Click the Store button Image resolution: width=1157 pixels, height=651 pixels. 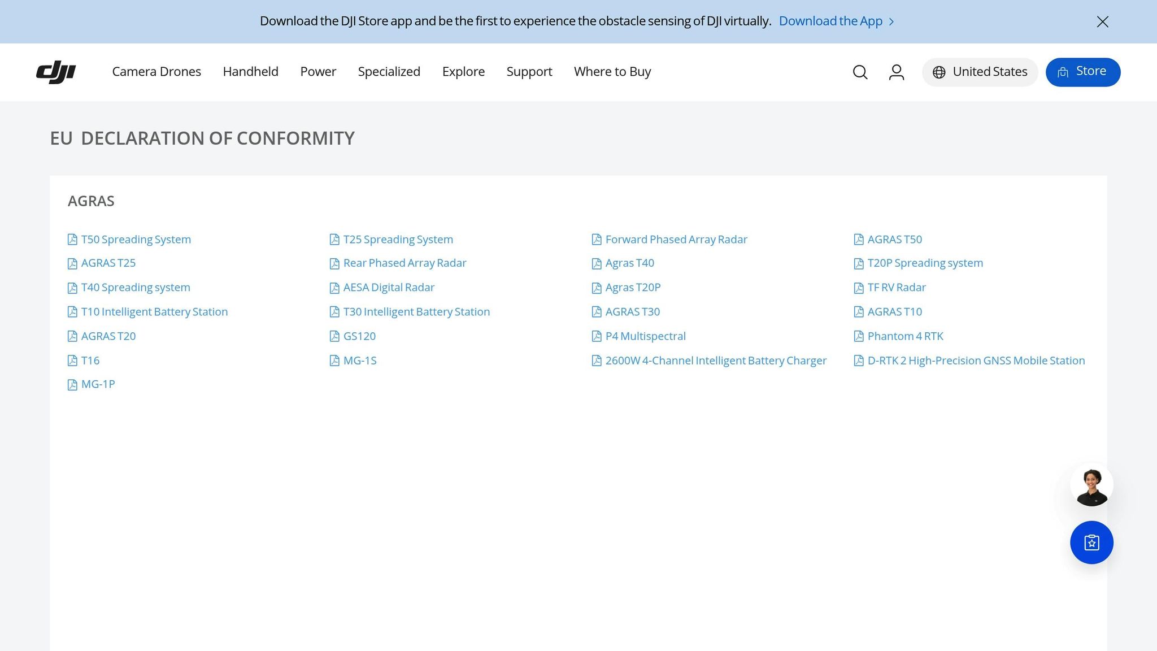click(1082, 72)
